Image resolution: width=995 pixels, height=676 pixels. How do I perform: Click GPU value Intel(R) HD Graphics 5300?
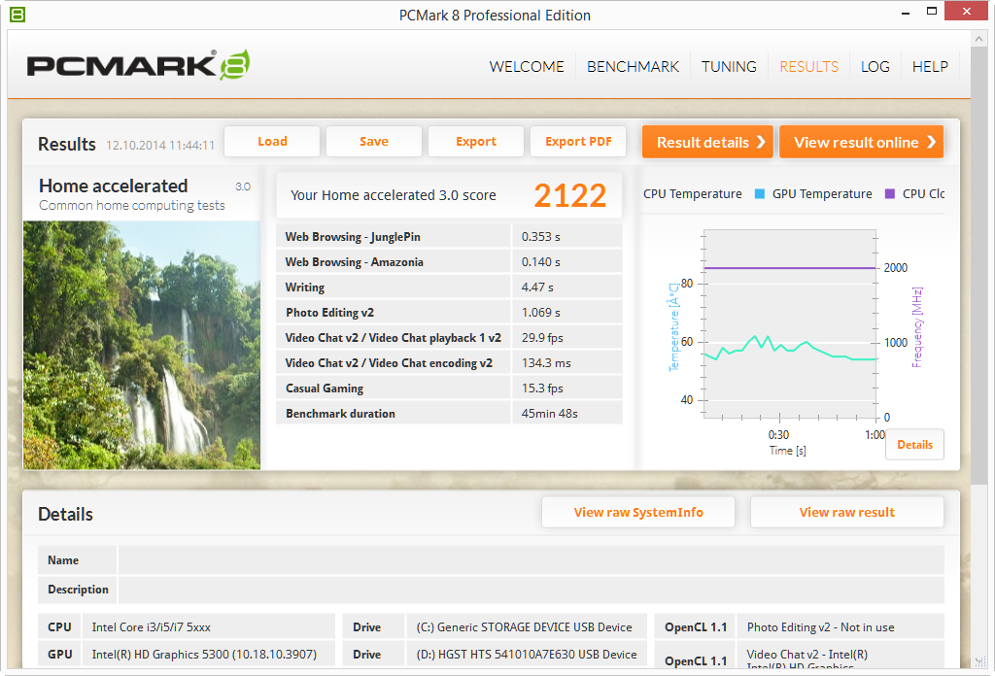pyautogui.click(x=204, y=655)
